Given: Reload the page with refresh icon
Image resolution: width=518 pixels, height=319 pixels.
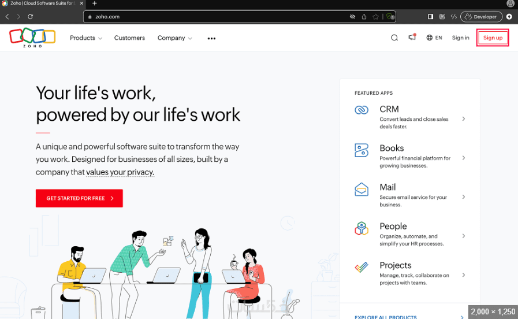Looking at the screenshot, I should click(30, 17).
